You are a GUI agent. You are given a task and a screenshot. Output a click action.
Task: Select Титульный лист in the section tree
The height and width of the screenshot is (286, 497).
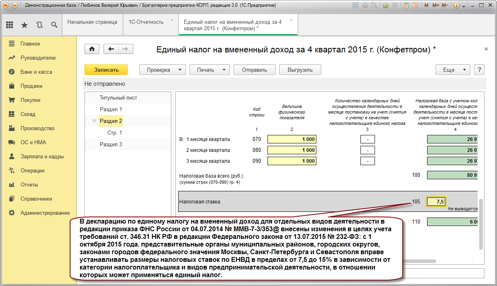coord(118,97)
